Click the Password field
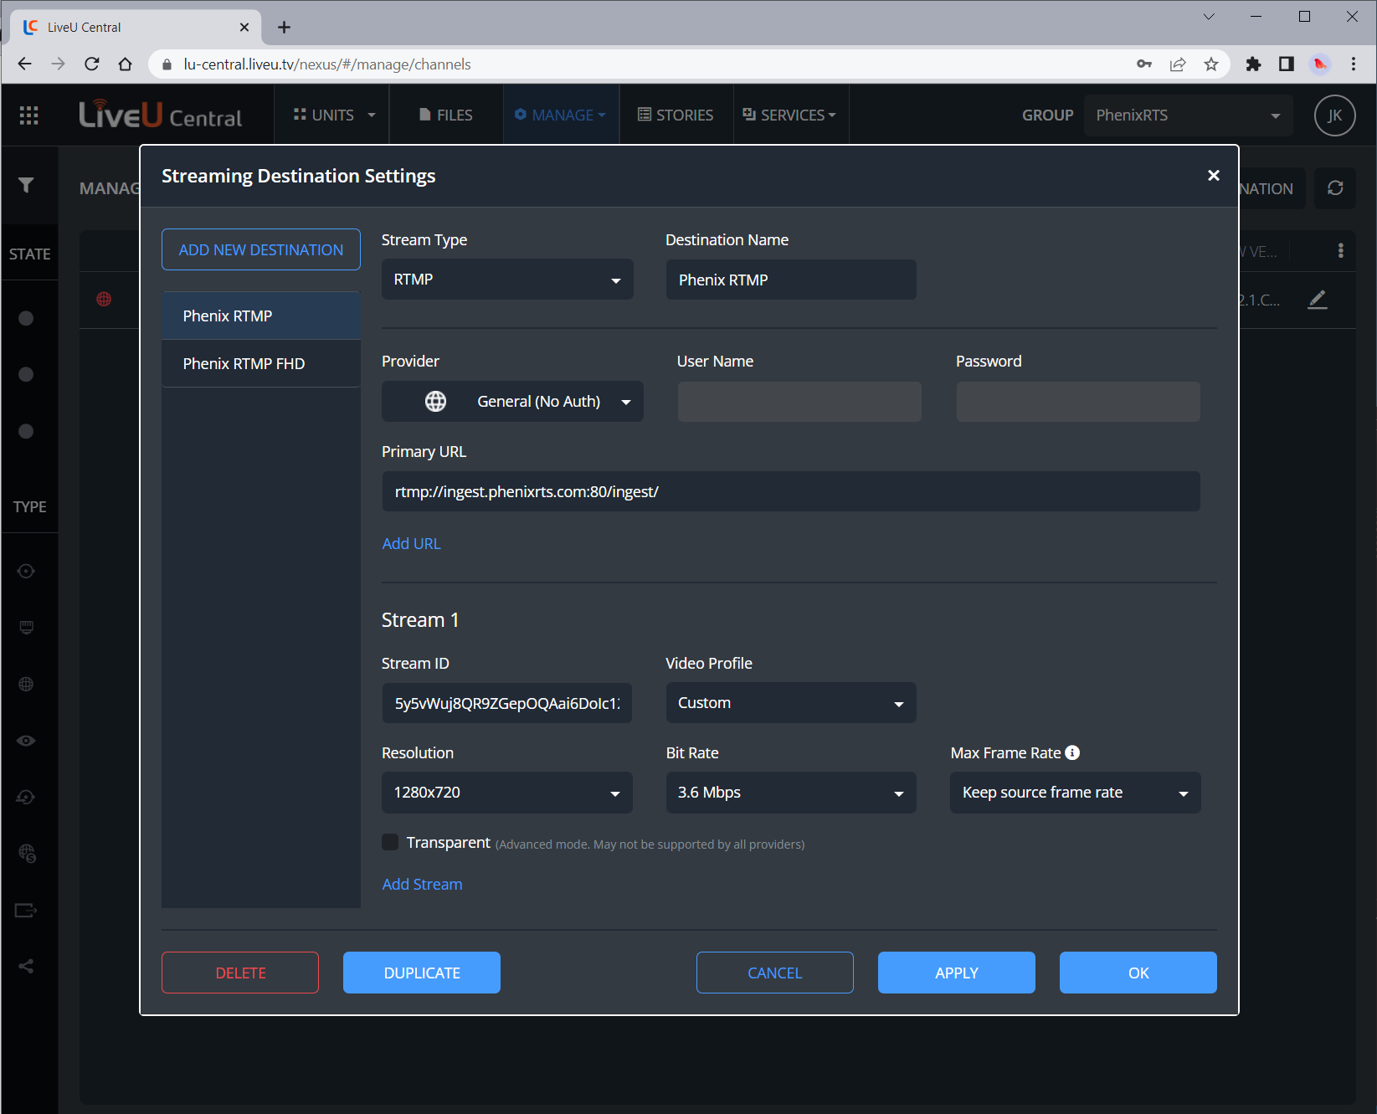This screenshot has width=1377, height=1114. [x=1078, y=402]
